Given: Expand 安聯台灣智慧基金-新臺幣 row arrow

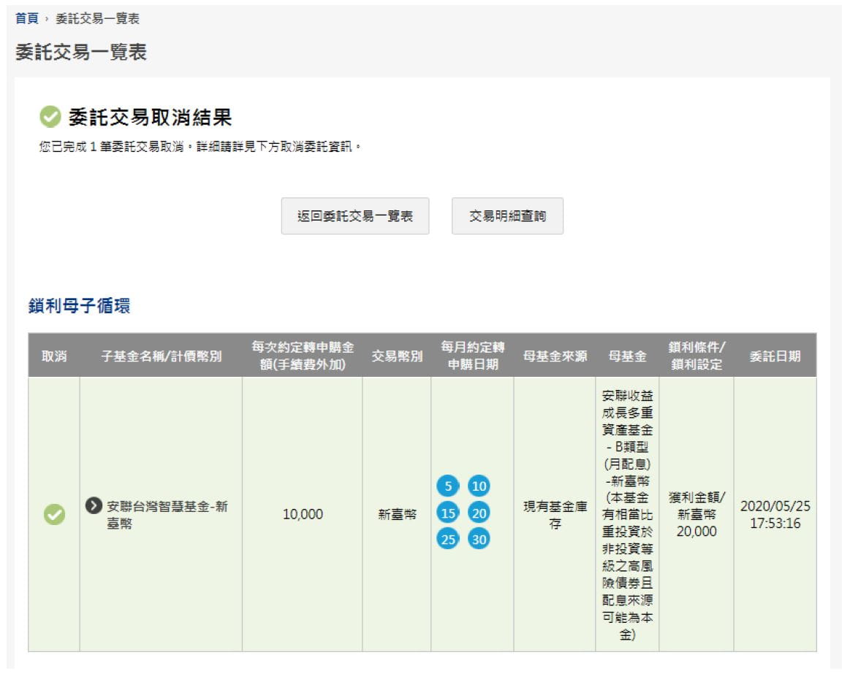Looking at the screenshot, I should [x=94, y=505].
